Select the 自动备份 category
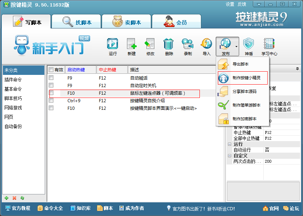Screen dimensions: 303x216 click(23, 126)
